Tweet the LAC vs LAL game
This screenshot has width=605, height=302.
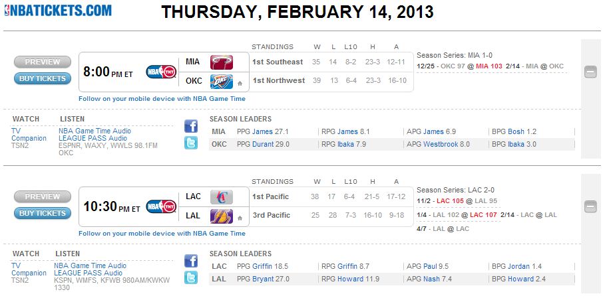click(191, 277)
